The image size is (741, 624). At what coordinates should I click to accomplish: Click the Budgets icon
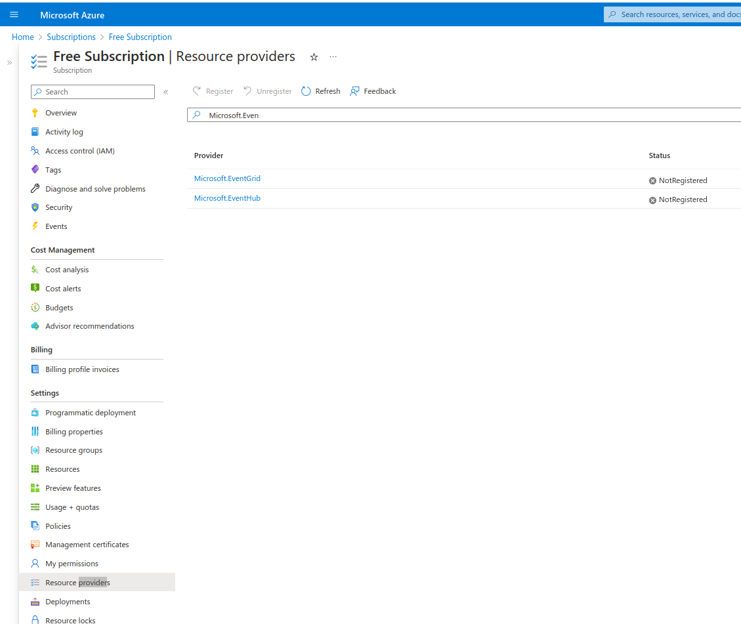(35, 308)
